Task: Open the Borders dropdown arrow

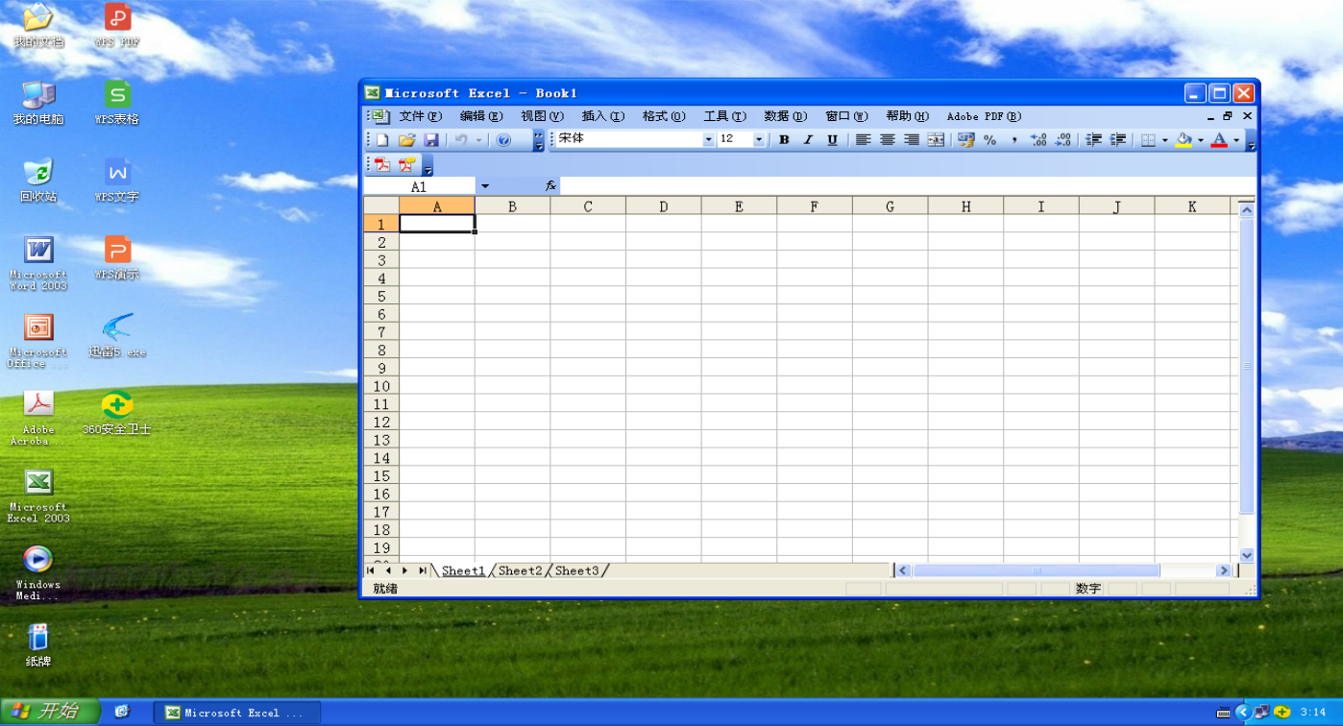Action: [x=1164, y=140]
